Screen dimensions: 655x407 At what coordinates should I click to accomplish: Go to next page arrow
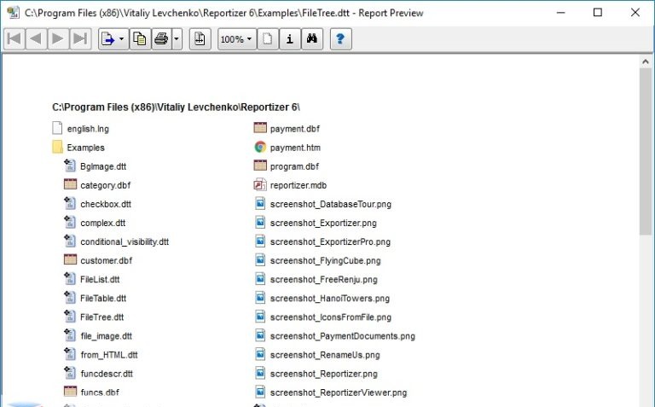coord(58,39)
